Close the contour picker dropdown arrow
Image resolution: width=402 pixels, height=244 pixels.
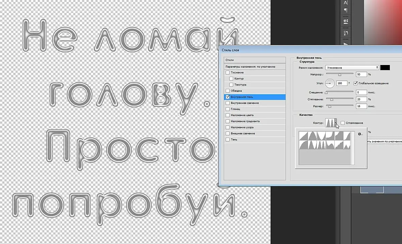click(336, 123)
